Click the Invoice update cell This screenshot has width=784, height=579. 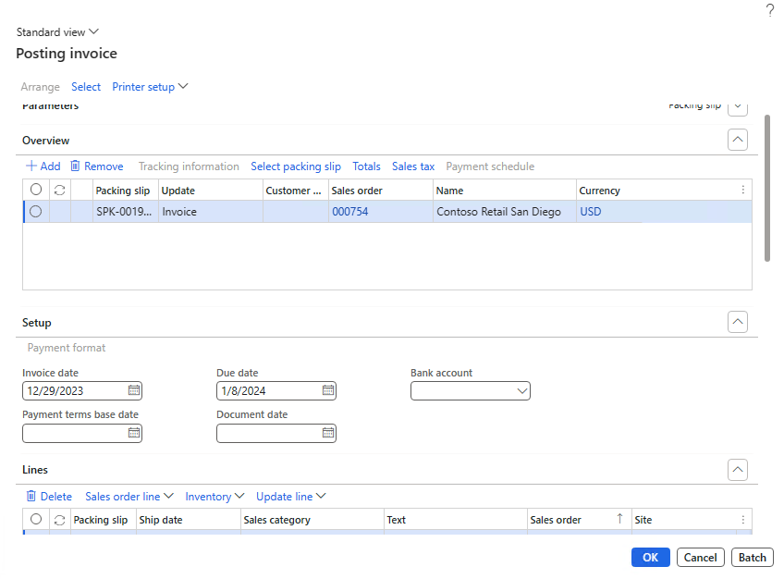[211, 212]
